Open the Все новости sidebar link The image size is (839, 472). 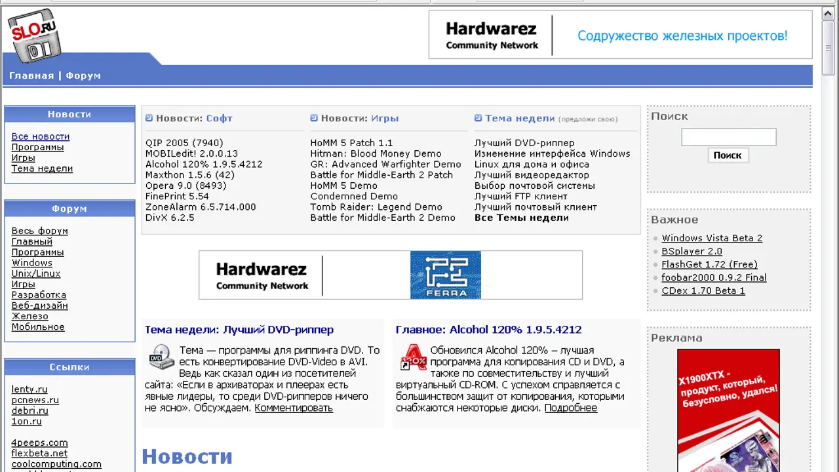click(x=40, y=136)
